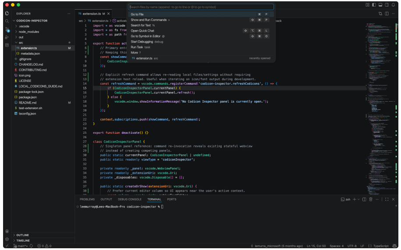
Task: Click the Open Changes compare icon
Action: coord(380,14)
